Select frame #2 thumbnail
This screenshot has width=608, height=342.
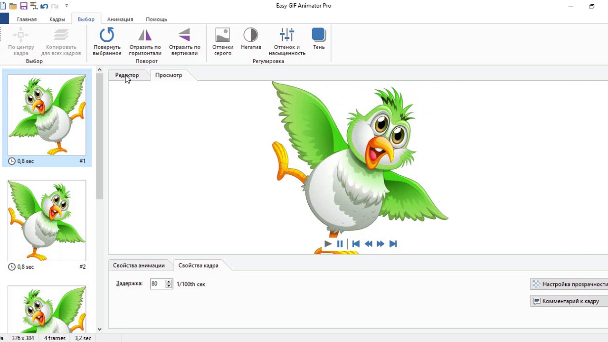coord(47,220)
